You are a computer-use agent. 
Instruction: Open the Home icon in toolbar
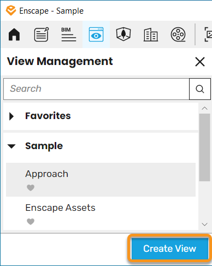14,34
